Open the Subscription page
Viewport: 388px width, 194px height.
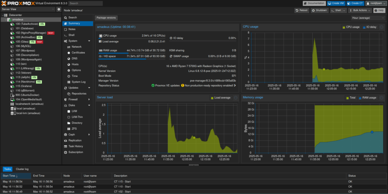click(75, 152)
